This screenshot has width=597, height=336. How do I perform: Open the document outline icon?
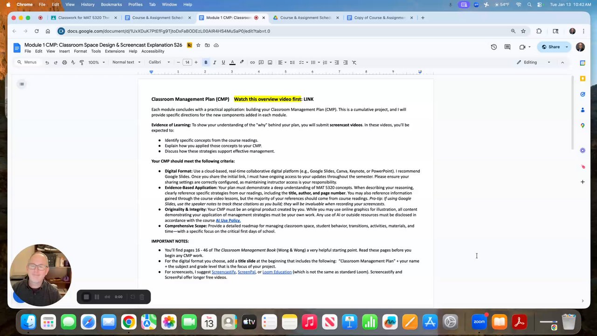pyautogui.click(x=21, y=84)
